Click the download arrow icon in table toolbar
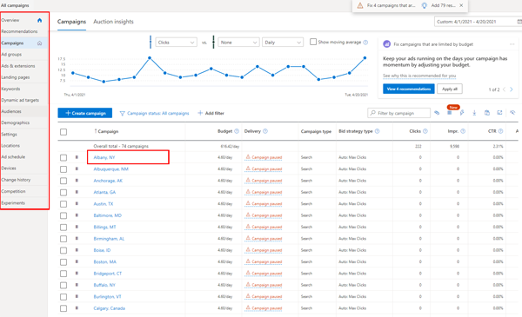 (x=474, y=113)
